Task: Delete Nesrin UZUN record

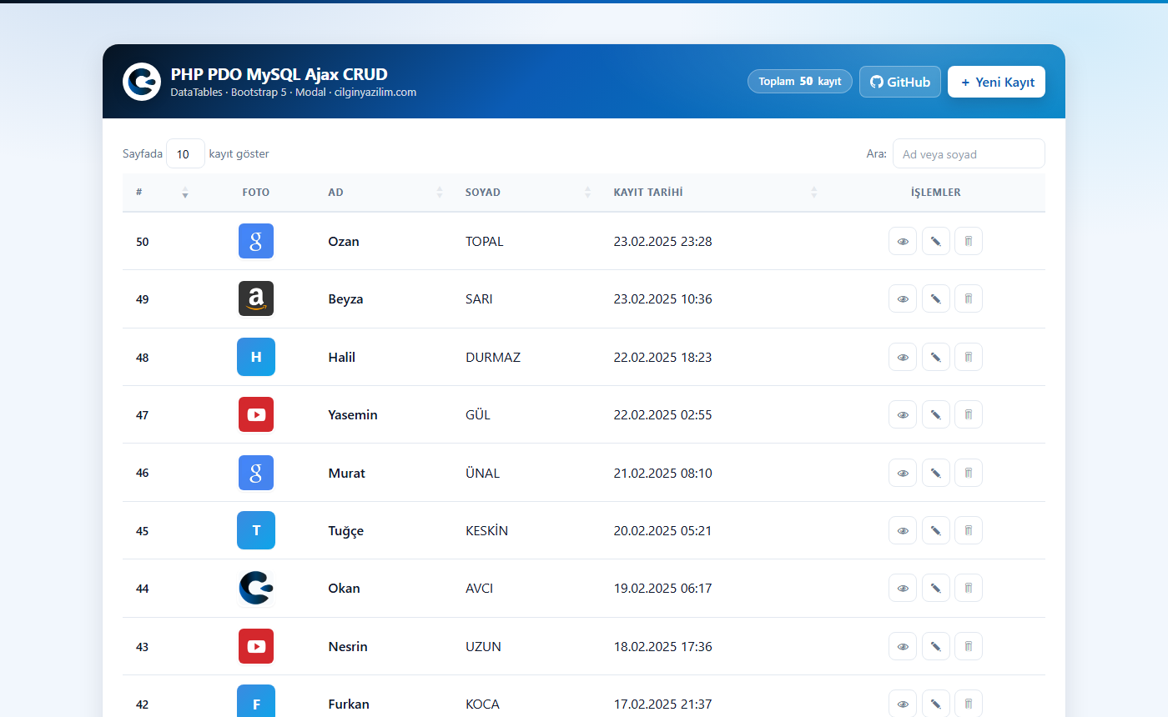Action: 969,646
